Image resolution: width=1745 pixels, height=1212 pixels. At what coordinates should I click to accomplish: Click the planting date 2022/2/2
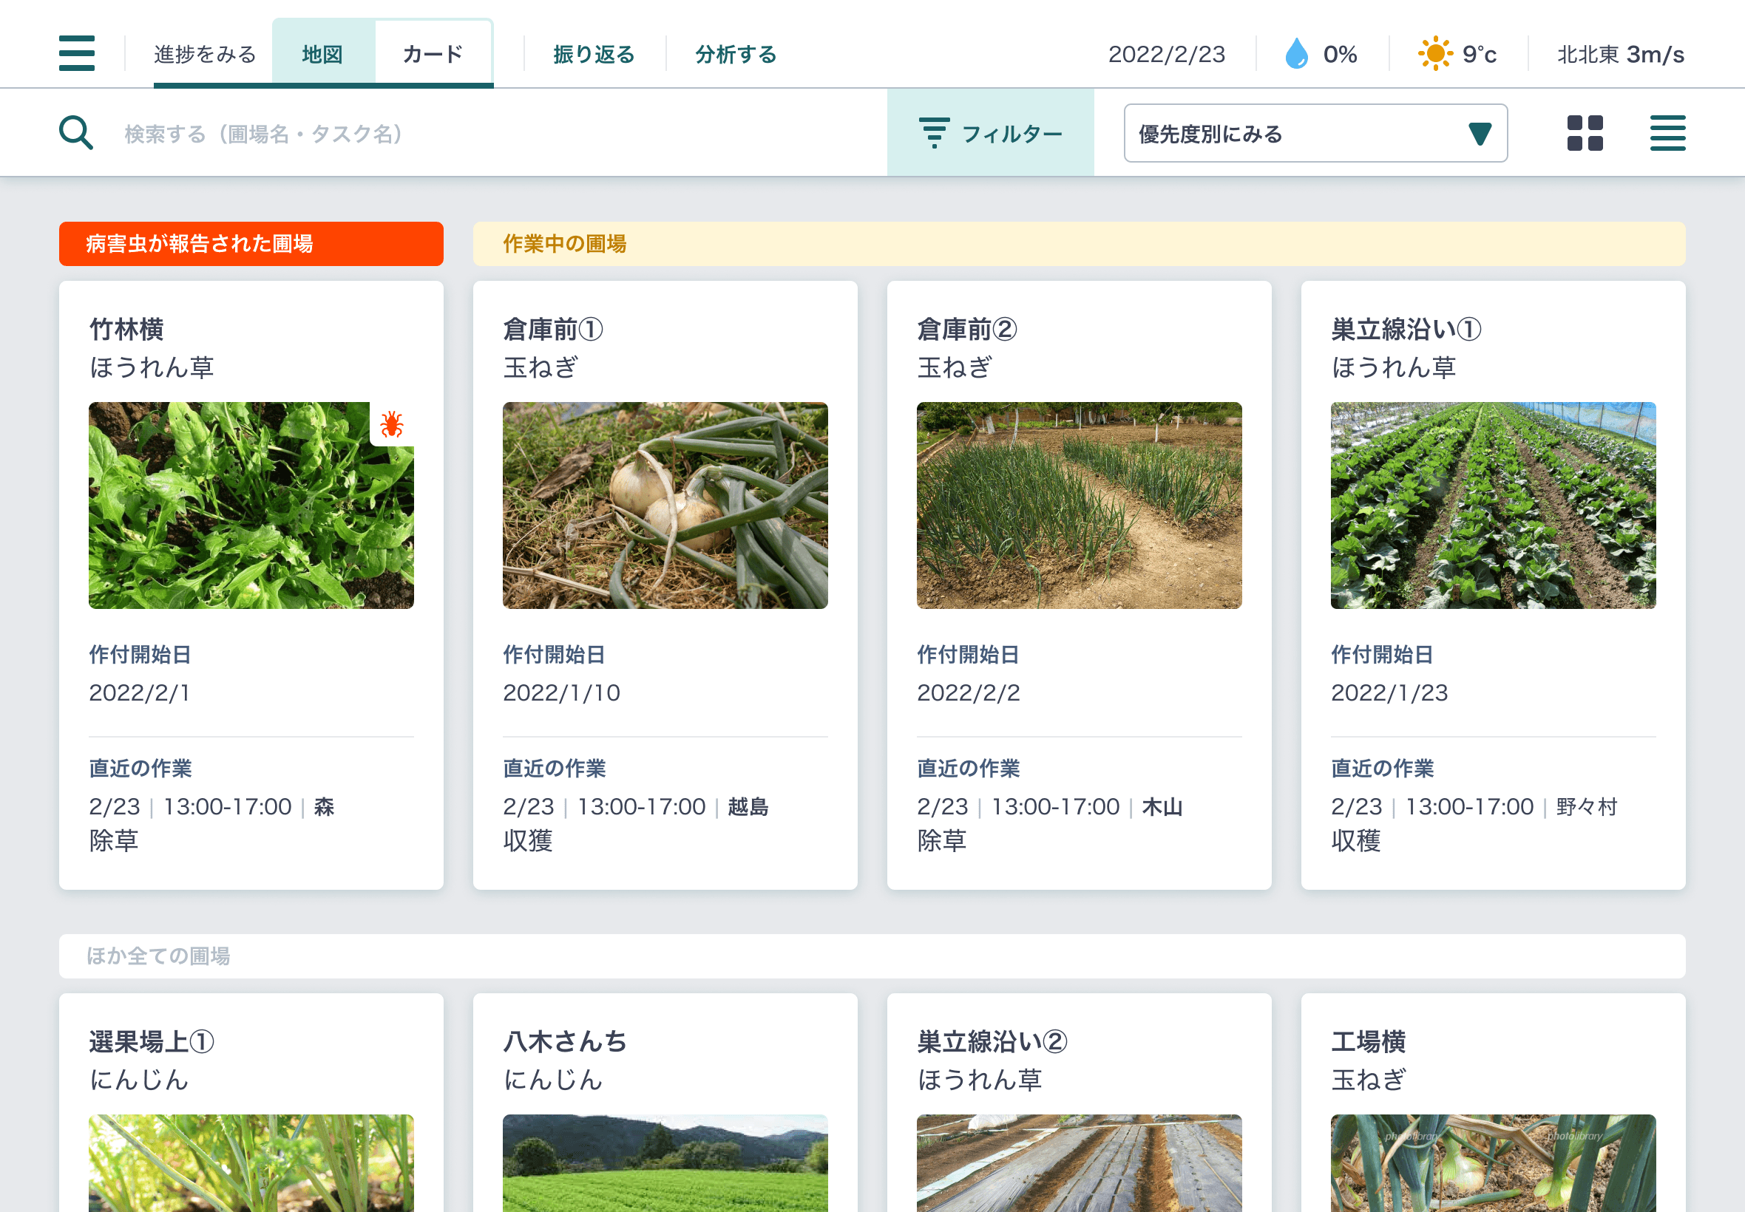click(969, 692)
